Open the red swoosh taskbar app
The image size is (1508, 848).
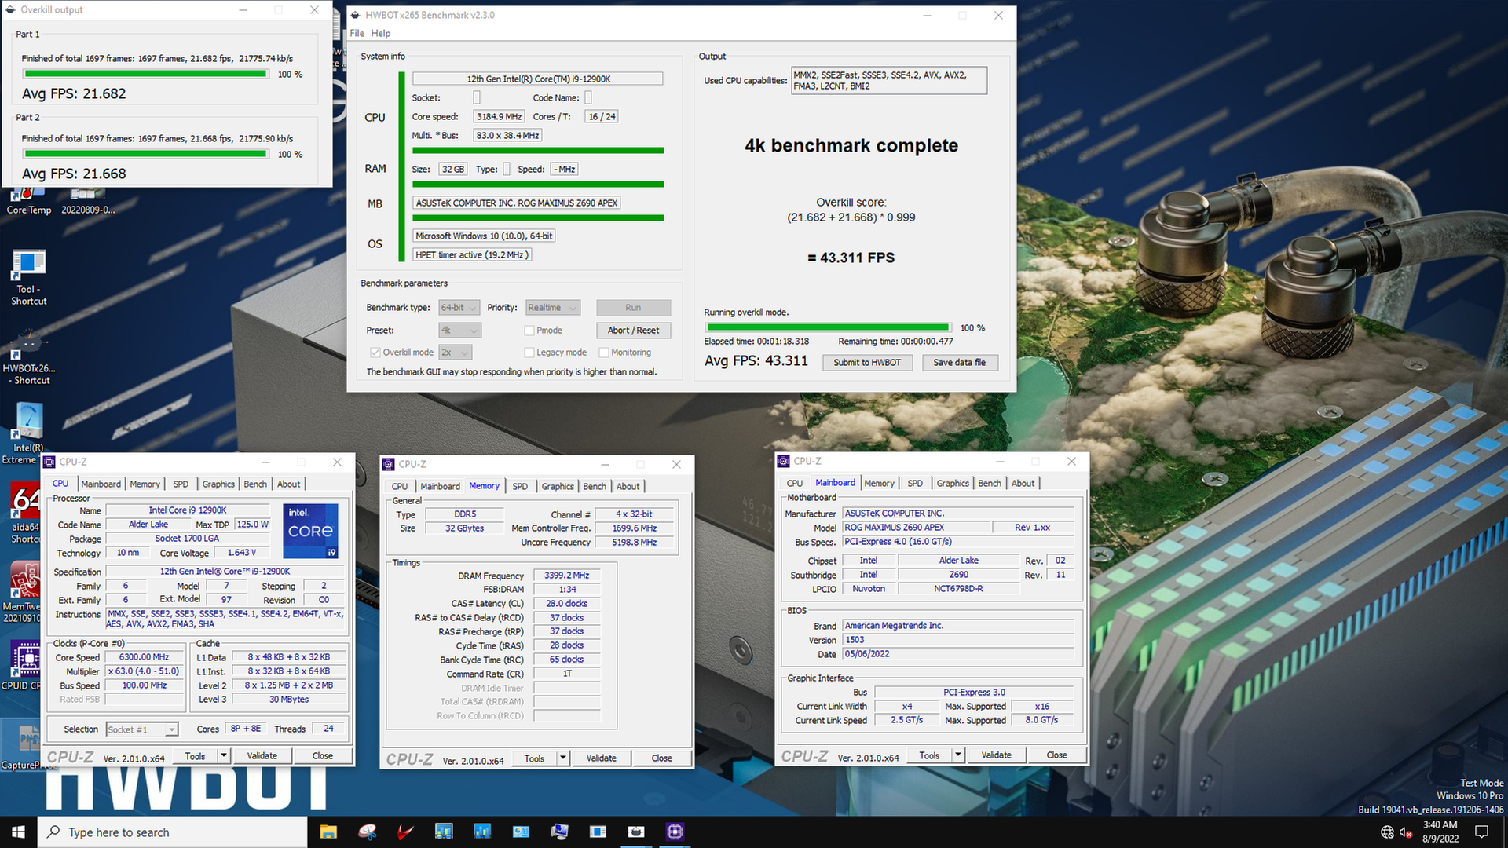405,832
